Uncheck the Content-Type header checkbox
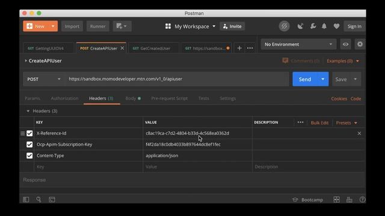The width and height of the screenshot is (385, 216). [29, 155]
